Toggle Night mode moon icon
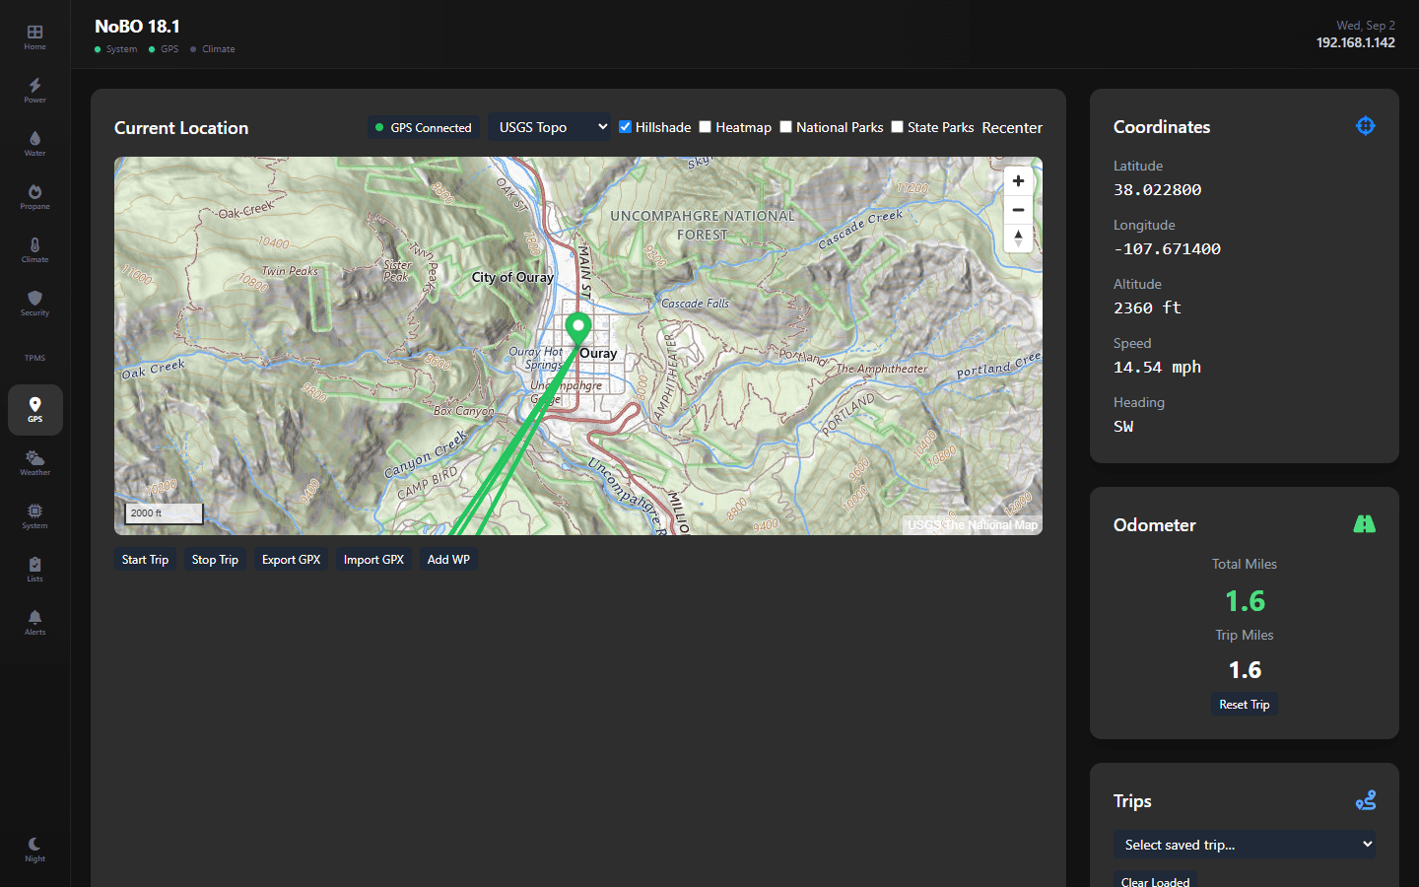The width and height of the screenshot is (1419, 887). click(34, 850)
